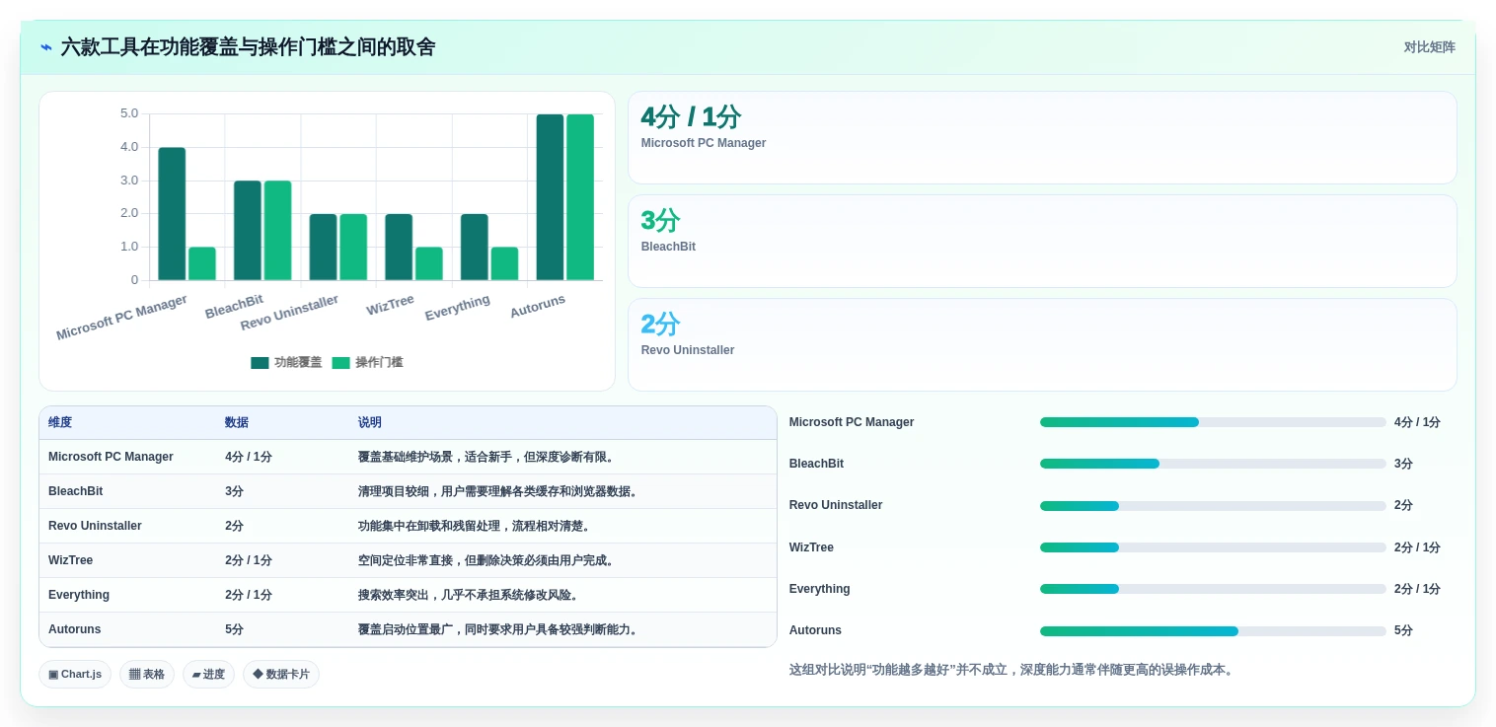The height and width of the screenshot is (727, 1496).
Task: Click the Autoruns progress bar
Action: [1213, 630]
